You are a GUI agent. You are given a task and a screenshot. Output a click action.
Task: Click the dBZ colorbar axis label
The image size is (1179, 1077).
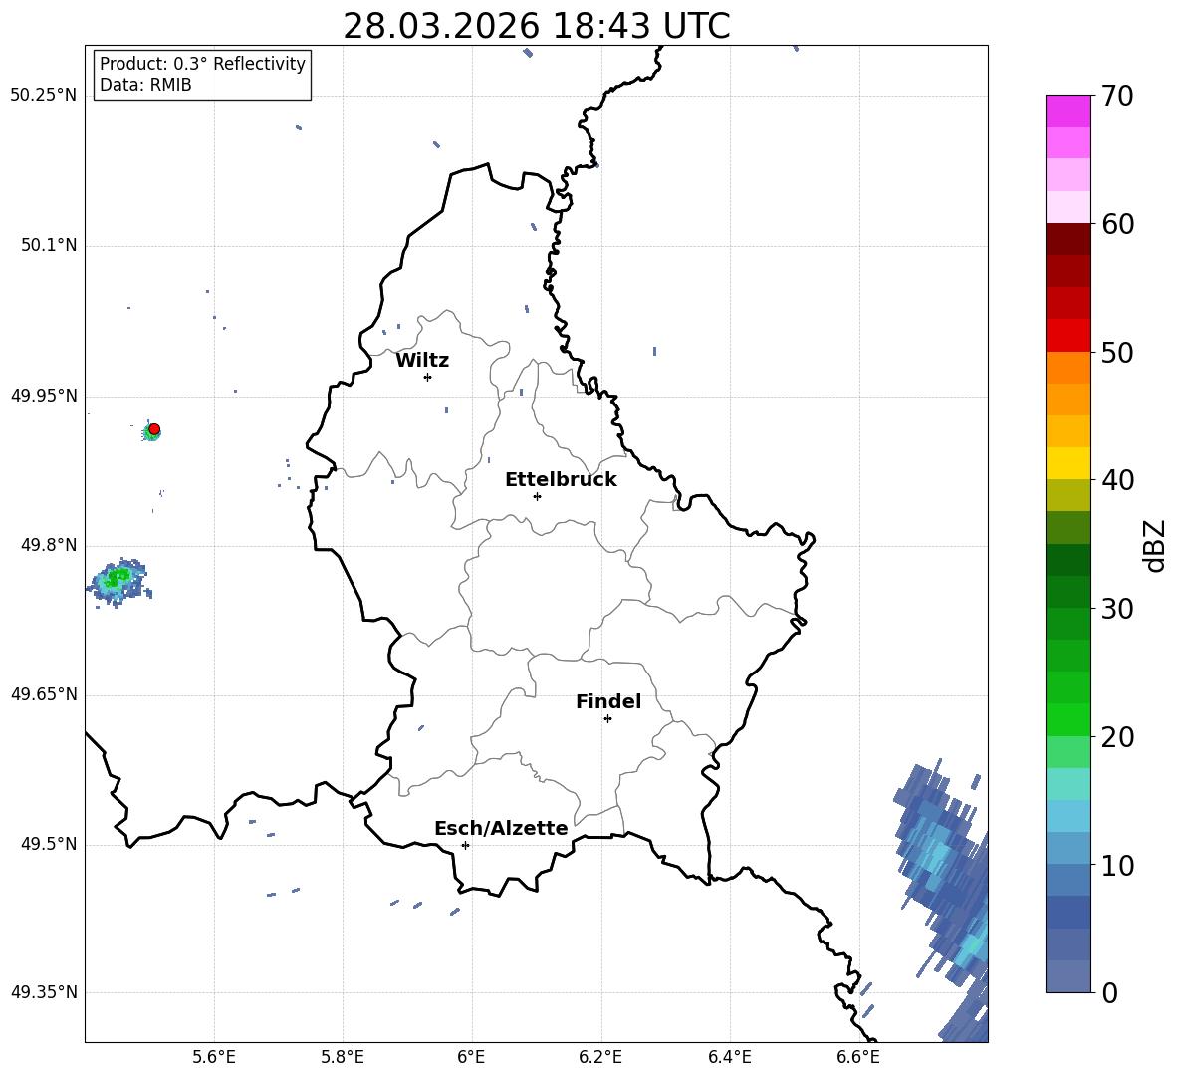pyautogui.click(x=1156, y=545)
